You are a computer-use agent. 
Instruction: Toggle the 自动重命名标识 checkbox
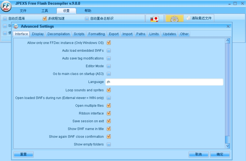pos(87,19)
